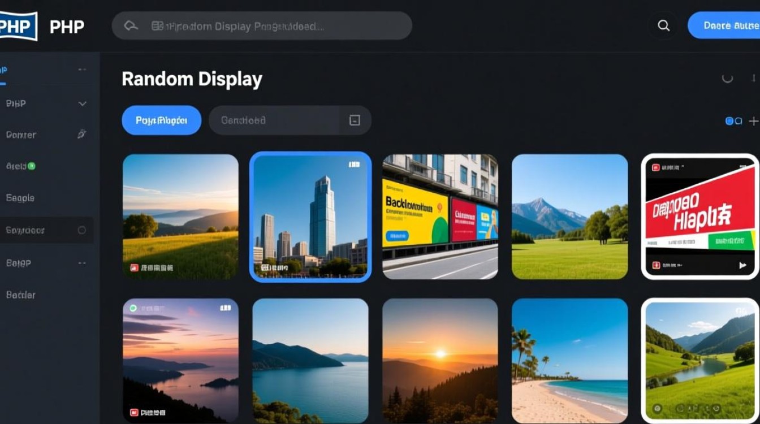Click the plus icon above image grid
The image size is (760, 424).
[753, 121]
